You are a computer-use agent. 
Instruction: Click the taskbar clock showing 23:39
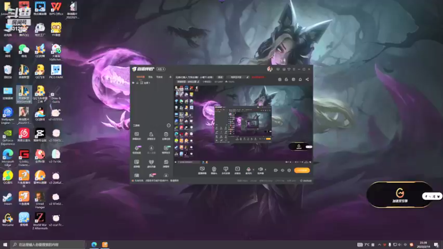point(423,245)
